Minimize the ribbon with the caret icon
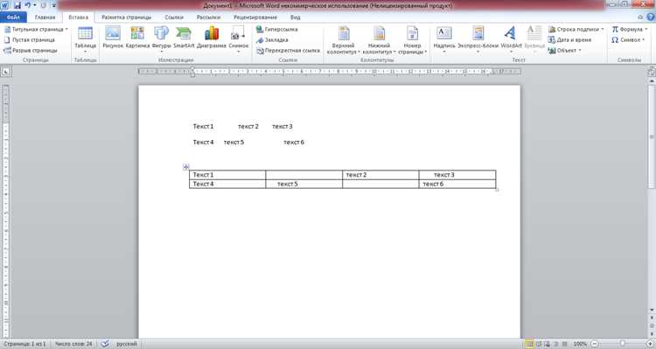The height and width of the screenshot is (349, 656). (640, 17)
